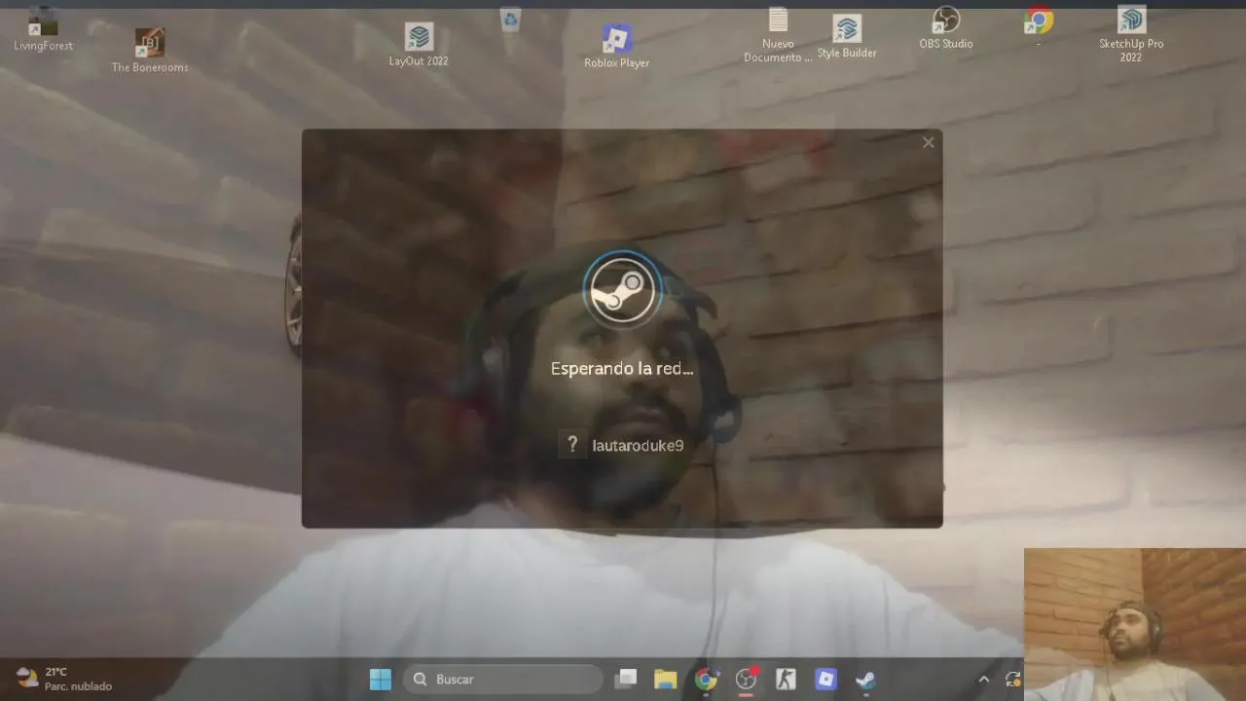Open the Nuevo Documento text file icon
The height and width of the screenshot is (701, 1246).
[778, 35]
